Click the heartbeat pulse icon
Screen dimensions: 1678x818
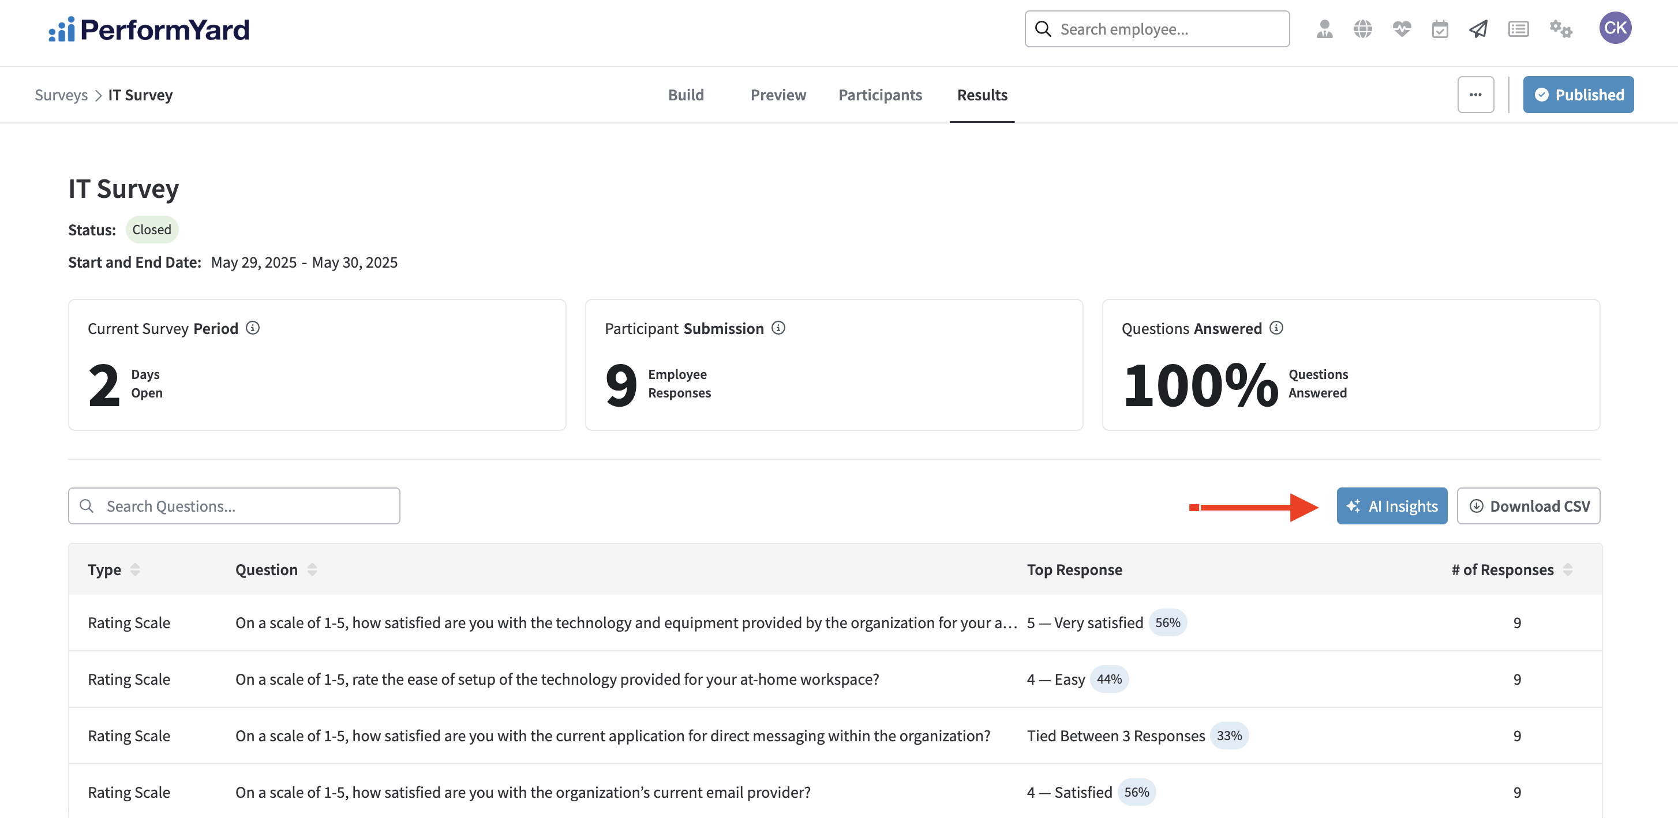[1401, 29]
